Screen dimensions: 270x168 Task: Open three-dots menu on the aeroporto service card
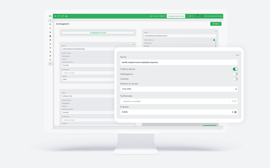[134, 44]
